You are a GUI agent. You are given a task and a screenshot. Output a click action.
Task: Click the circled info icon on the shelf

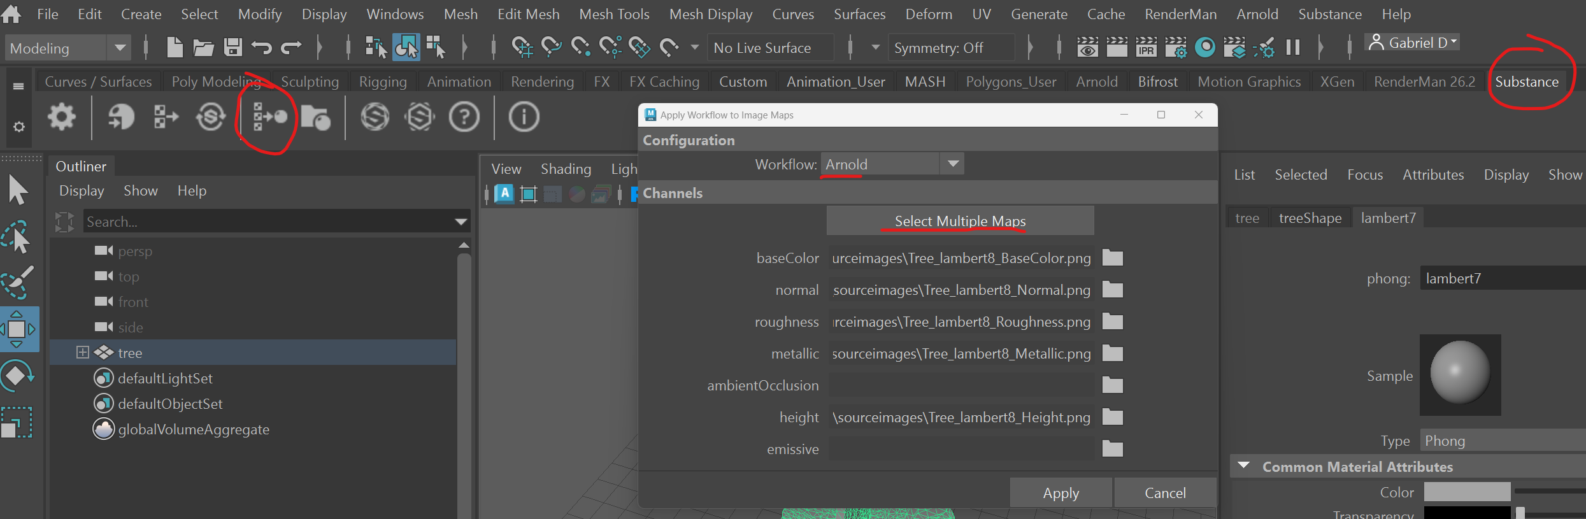click(524, 117)
